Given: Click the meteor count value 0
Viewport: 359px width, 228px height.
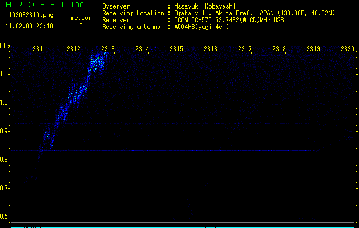Looking at the screenshot, I should [x=81, y=26].
